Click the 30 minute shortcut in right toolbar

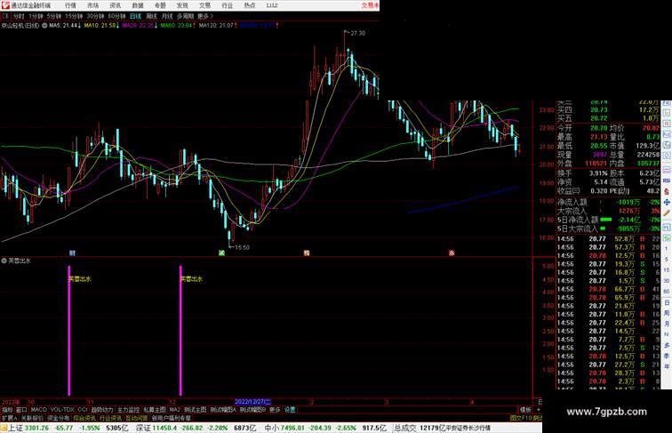pyautogui.click(x=667, y=281)
